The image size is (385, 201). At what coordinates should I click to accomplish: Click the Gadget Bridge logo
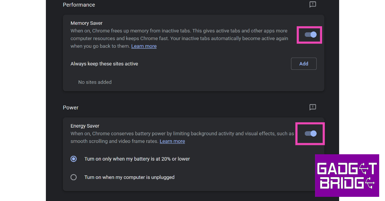pos(347,175)
